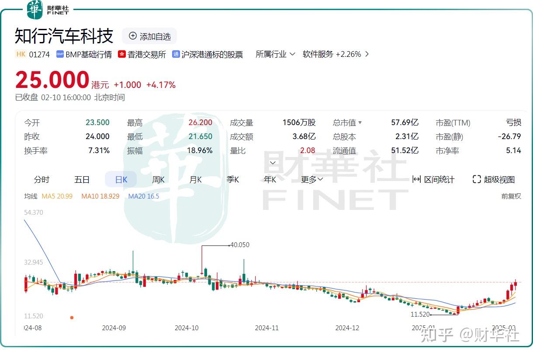This screenshot has height=356, width=533.
Task: Click the 区间统计 range statistics button
Action: tap(433, 179)
